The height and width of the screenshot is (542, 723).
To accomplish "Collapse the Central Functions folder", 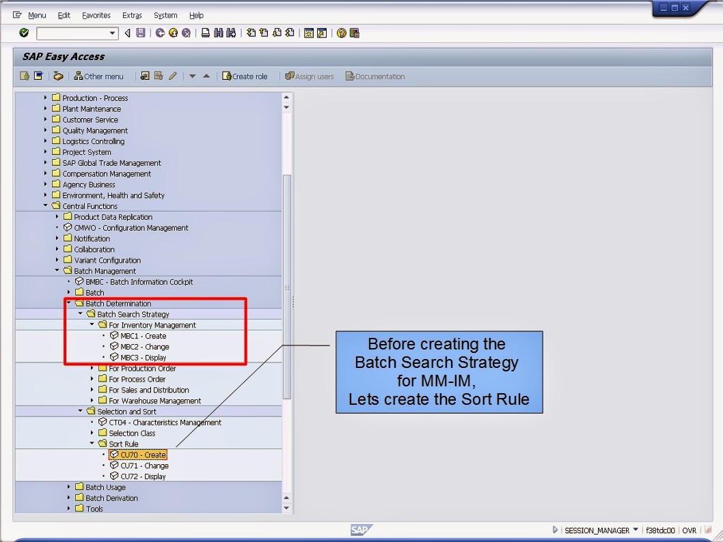I will (45, 205).
